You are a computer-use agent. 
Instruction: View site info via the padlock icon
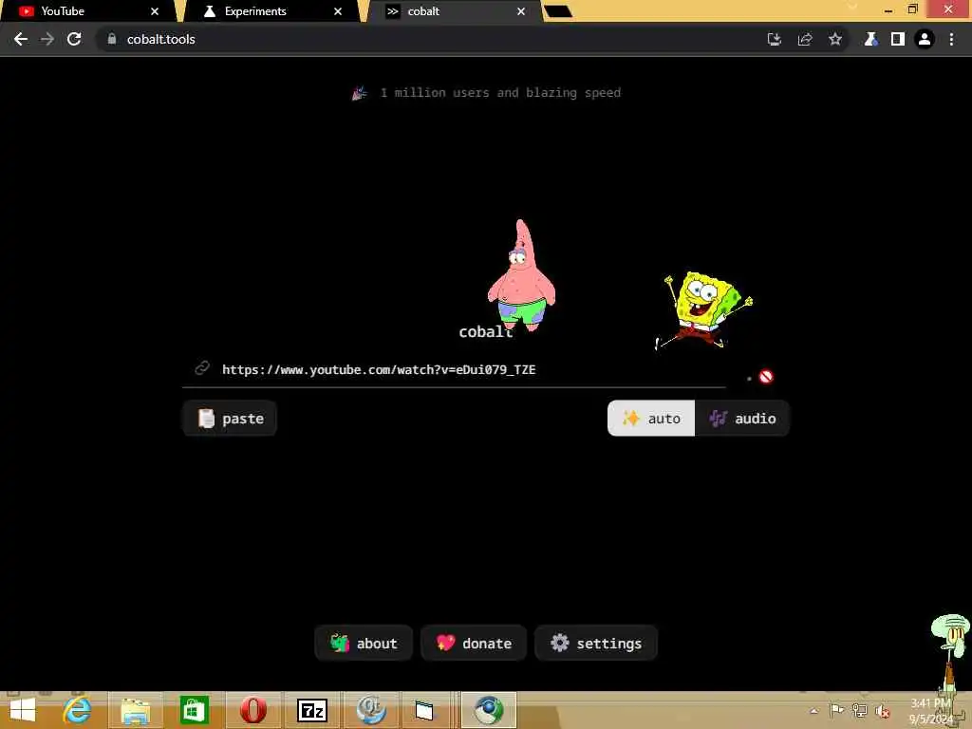(x=112, y=39)
